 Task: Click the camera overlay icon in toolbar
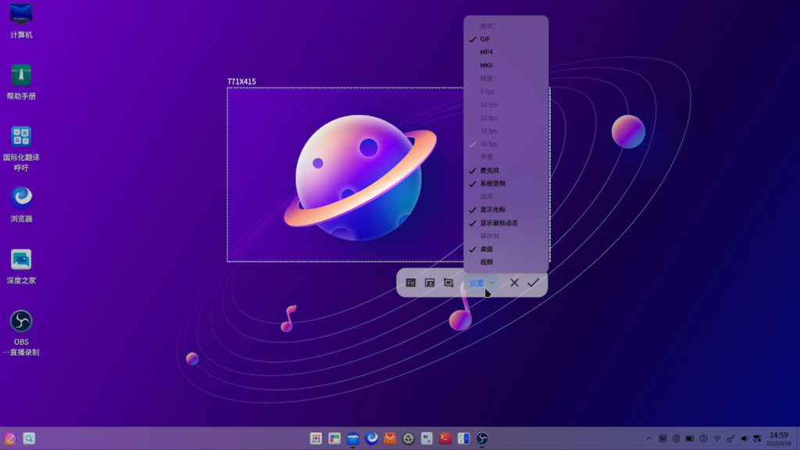tap(430, 283)
